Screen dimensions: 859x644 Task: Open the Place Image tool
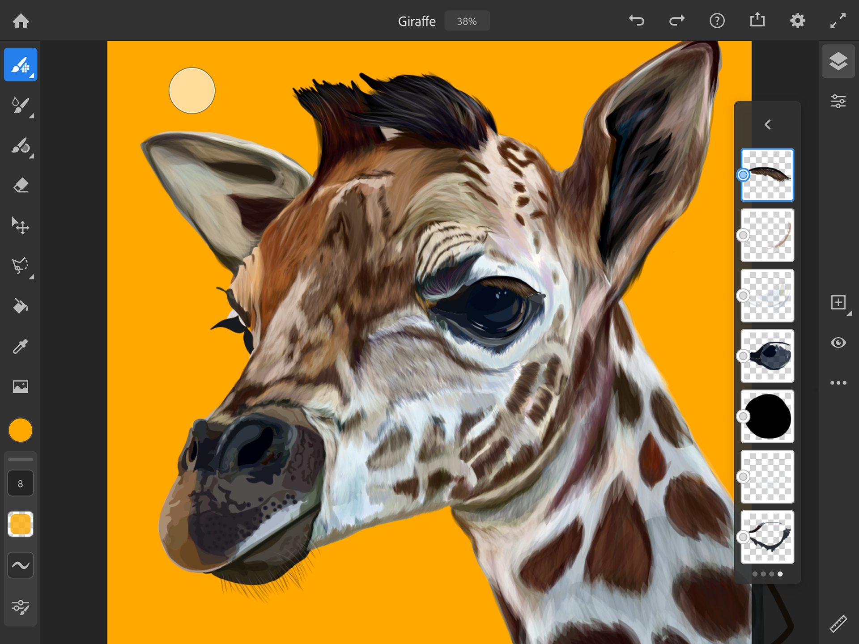(20, 386)
